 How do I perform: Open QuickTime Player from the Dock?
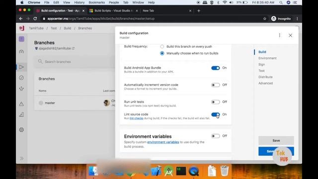click(194, 171)
